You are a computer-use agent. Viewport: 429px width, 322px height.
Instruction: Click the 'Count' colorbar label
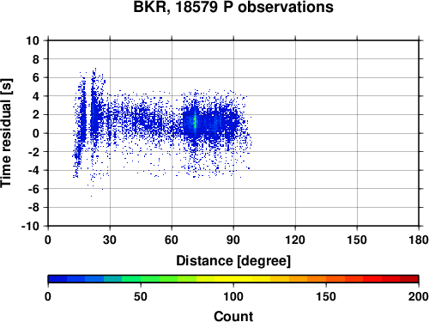pyautogui.click(x=233, y=316)
